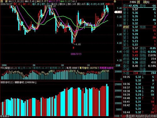157x118 pixels.
Task: Click the up arrow beside 10:44 trade 5.32
Action: click(x=143, y=112)
